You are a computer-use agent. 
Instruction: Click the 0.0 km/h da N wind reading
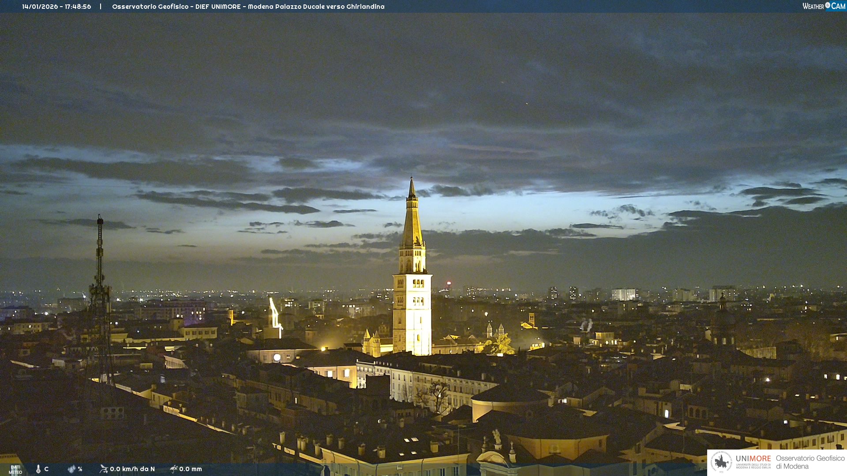coord(132,469)
